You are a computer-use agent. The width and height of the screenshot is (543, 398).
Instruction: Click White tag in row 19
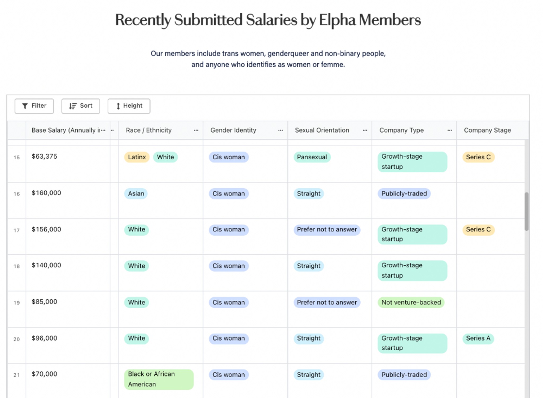point(137,302)
